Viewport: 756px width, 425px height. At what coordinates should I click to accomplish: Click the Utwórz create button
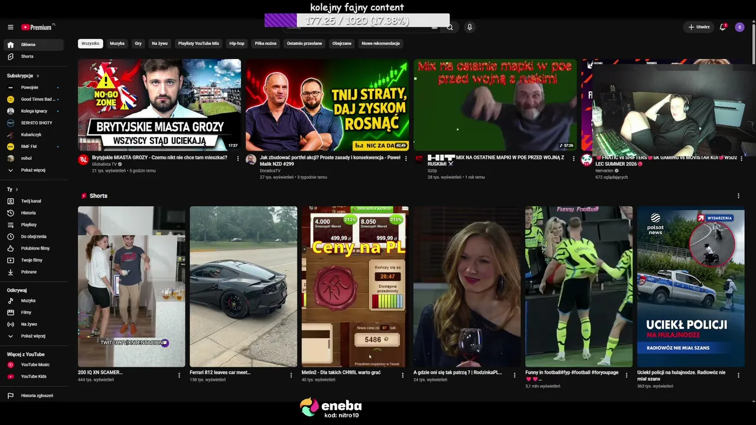[x=699, y=27]
